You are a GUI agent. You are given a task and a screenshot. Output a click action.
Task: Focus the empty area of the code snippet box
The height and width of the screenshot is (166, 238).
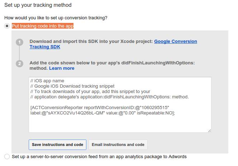(x=120, y=123)
